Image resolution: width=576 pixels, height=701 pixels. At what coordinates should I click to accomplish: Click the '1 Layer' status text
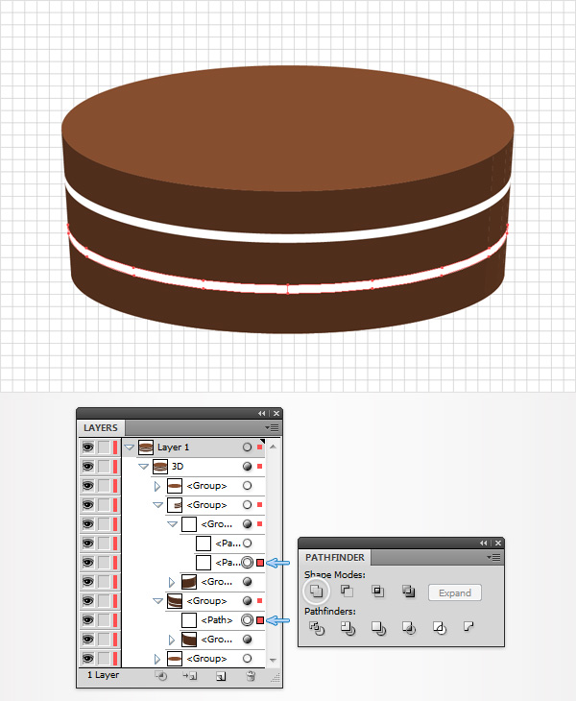tap(104, 675)
